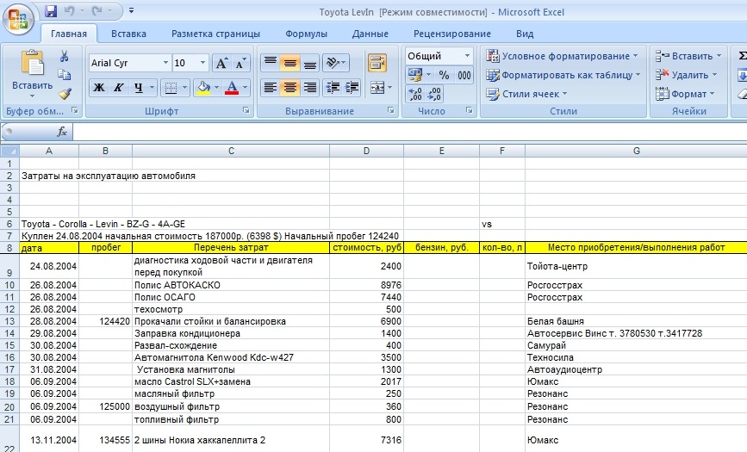Open the Office button menu

(18, 19)
